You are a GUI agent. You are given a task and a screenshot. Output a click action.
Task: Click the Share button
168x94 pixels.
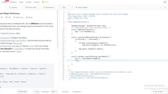29,17
